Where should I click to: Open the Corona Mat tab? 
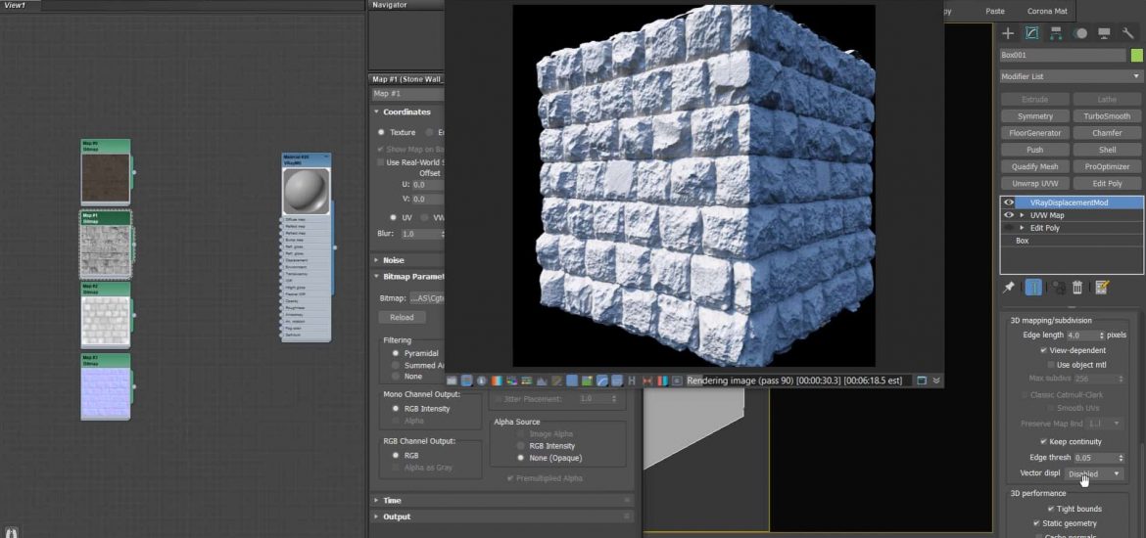click(x=1048, y=11)
